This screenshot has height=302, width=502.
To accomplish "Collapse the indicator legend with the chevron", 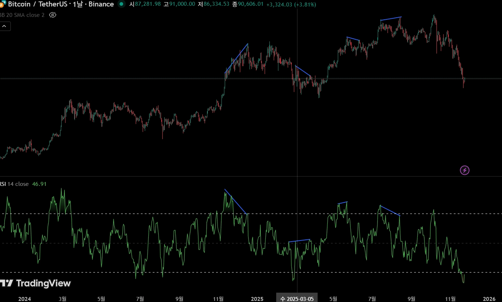I will pos(5,26).
